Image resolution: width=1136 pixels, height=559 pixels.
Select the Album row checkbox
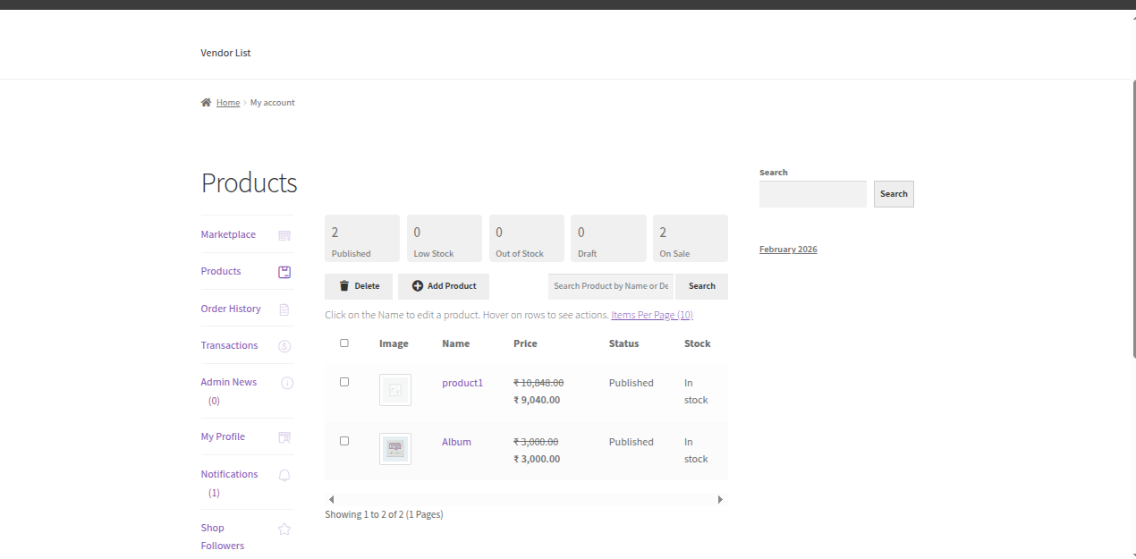(344, 441)
